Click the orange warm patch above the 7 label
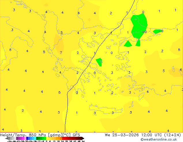183x142 pixels. pyautogui.click(x=59, y=43)
